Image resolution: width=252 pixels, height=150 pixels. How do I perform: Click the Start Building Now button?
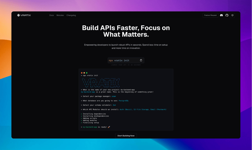tap(126, 136)
